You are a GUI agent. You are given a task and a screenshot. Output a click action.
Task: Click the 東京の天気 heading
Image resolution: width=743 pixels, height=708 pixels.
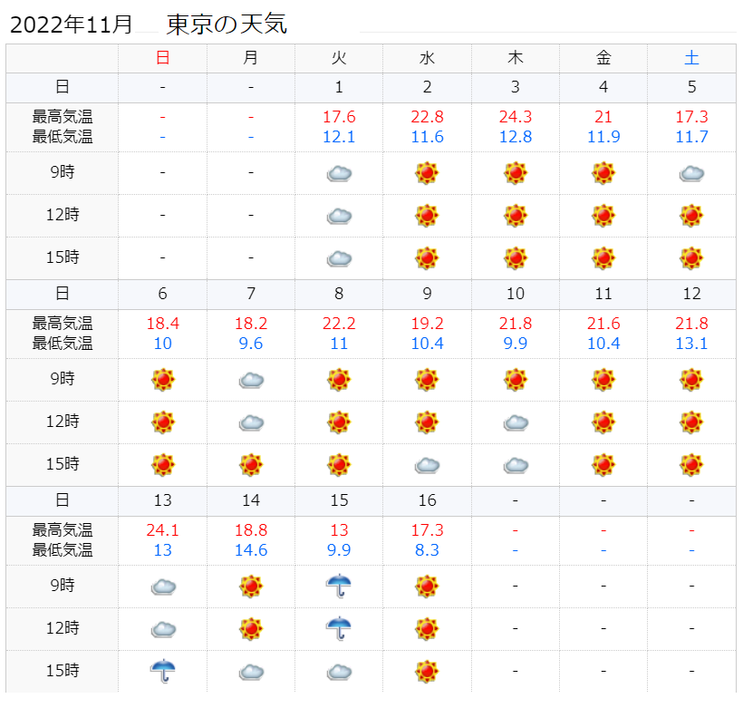click(x=227, y=24)
